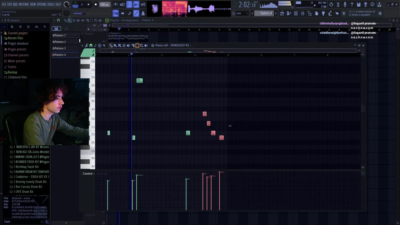400x225 pixels.
Task: Open the PATTERNS menu
Action: pos(24,4)
